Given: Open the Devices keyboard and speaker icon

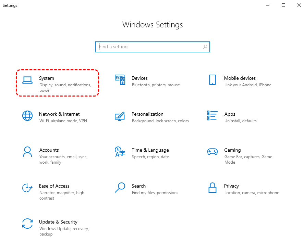Looking at the screenshot, I should (x=120, y=80).
